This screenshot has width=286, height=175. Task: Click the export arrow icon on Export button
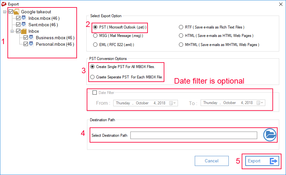click(274, 161)
